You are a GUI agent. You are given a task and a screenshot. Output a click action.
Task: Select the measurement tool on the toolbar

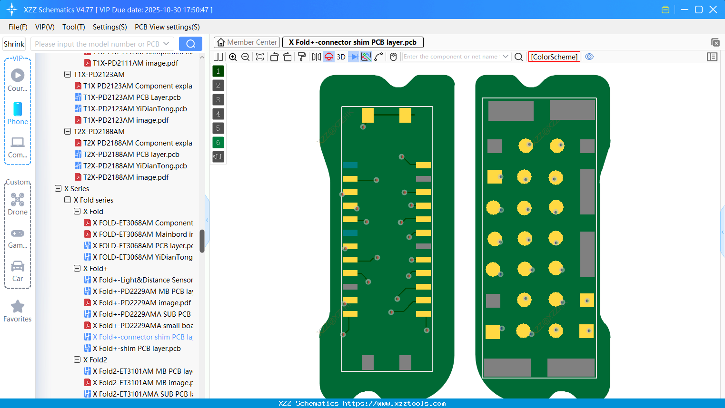coord(379,57)
